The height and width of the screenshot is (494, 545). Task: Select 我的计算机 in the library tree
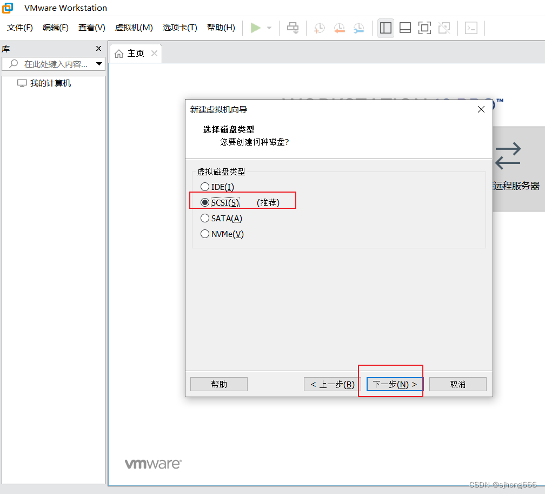(44, 83)
